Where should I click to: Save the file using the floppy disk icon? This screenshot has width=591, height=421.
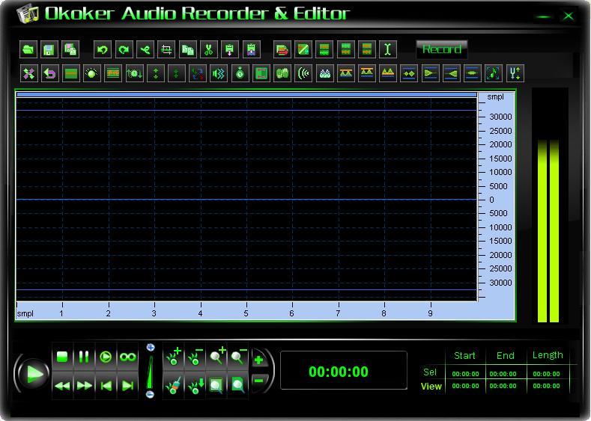click(x=49, y=49)
